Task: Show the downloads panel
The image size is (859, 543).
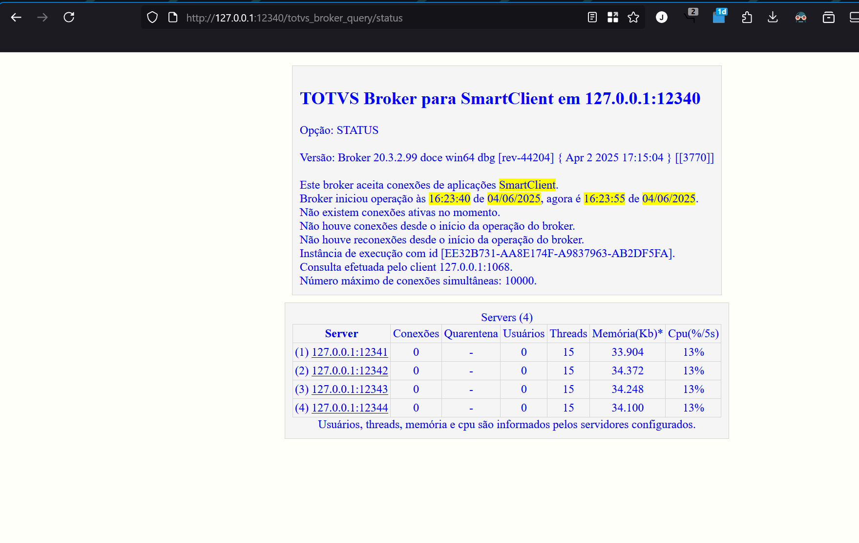Action: point(773,18)
